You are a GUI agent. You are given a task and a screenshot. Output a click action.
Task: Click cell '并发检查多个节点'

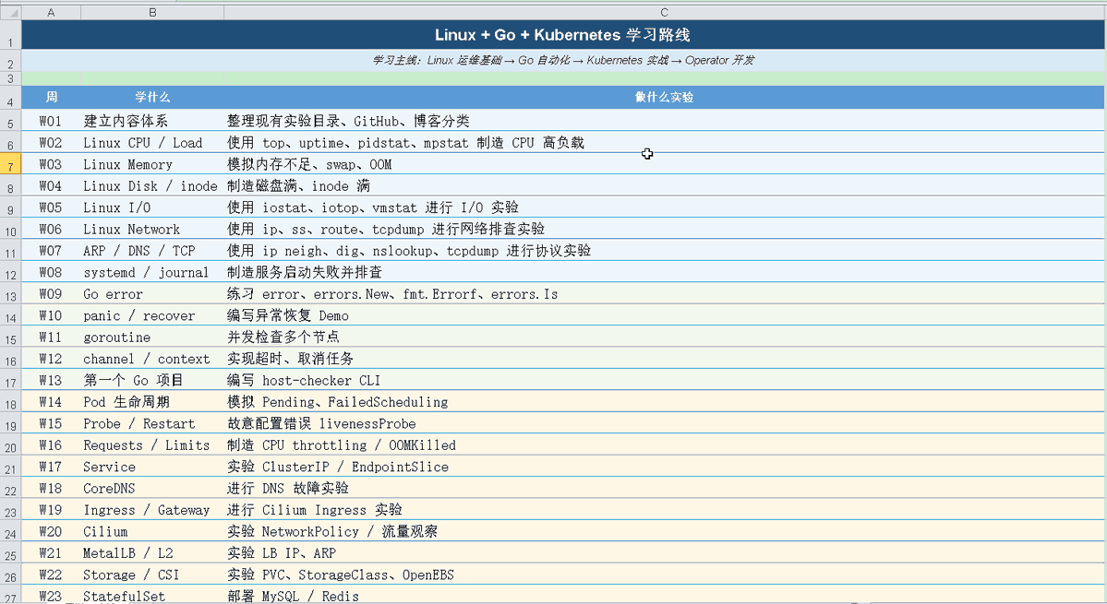click(x=664, y=337)
